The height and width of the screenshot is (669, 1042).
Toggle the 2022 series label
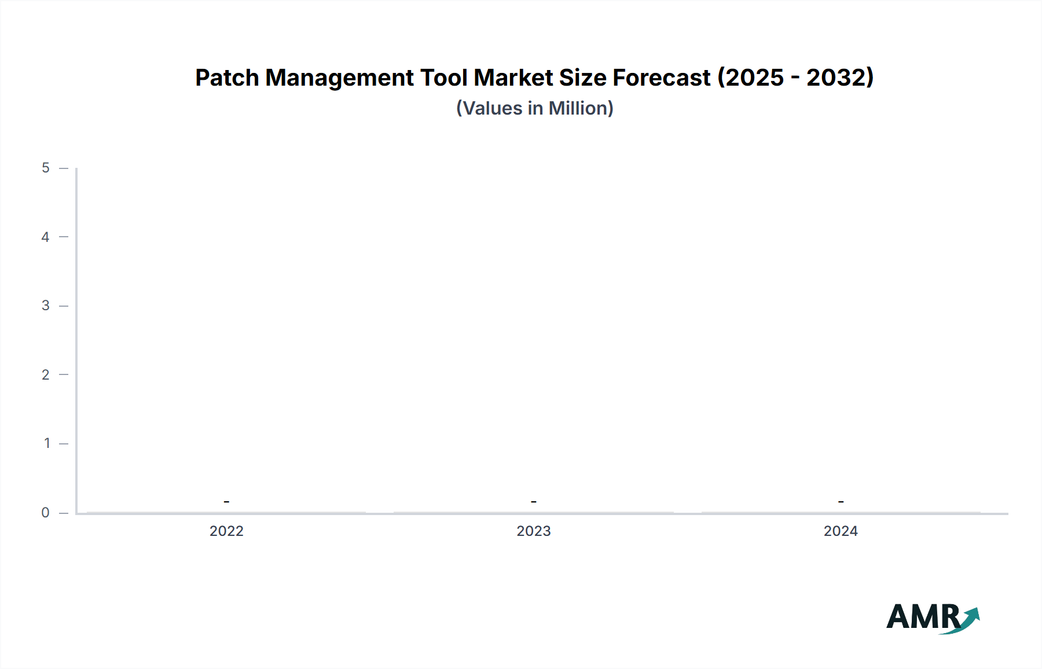pyautogui.click(x=226, y=532)
